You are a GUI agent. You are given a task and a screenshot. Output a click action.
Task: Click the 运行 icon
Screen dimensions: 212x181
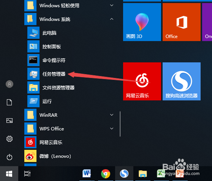pyautogui.click(x=33, y=101)
